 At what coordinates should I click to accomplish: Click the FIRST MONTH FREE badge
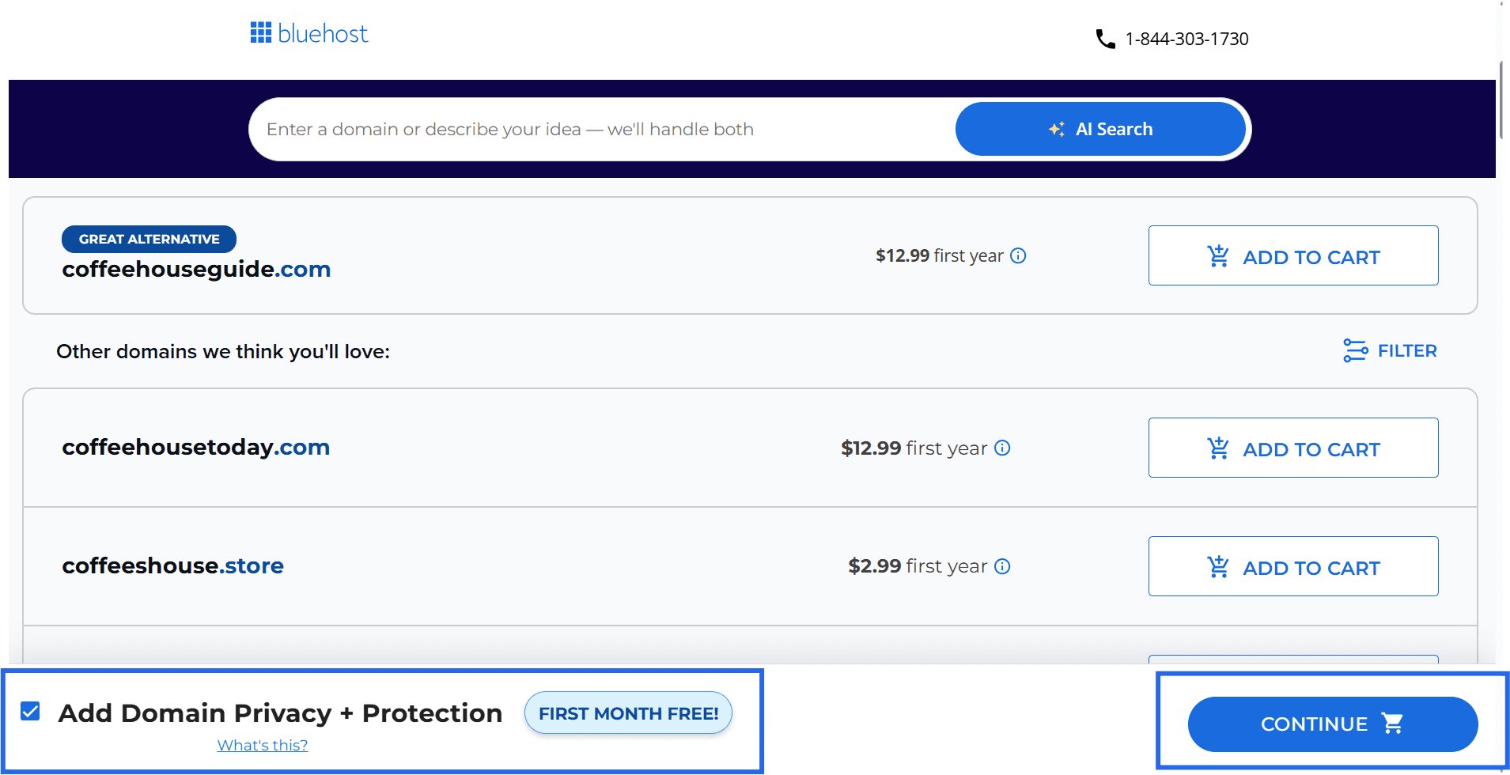click(x=627, y=713)
